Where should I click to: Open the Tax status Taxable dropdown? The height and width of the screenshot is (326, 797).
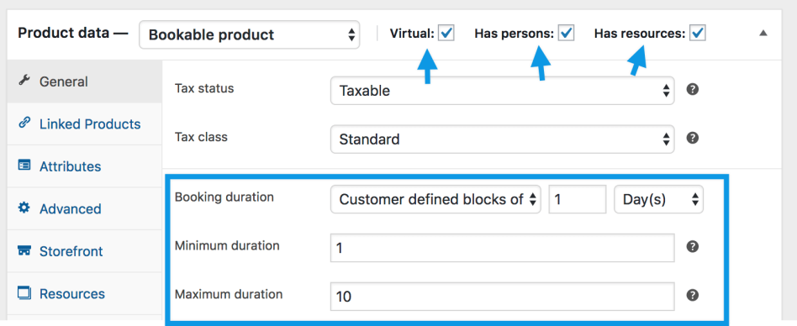pos(502,91)
